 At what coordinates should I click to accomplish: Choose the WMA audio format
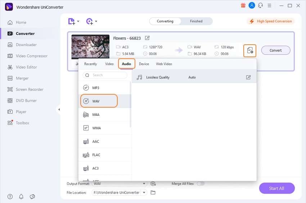pyautogui.click(x=104, y=128)
